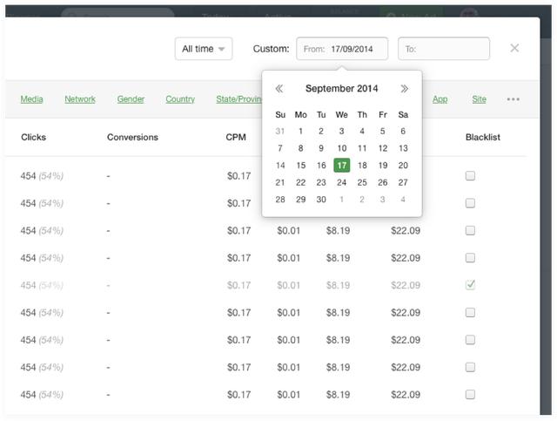Open the App breakdown link

point(440,99)
